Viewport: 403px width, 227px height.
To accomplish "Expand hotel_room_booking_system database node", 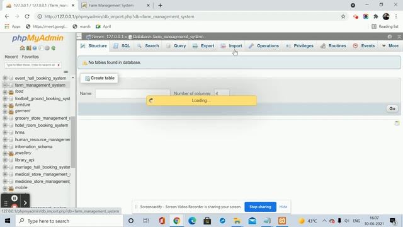I will (x=5, y=125).
